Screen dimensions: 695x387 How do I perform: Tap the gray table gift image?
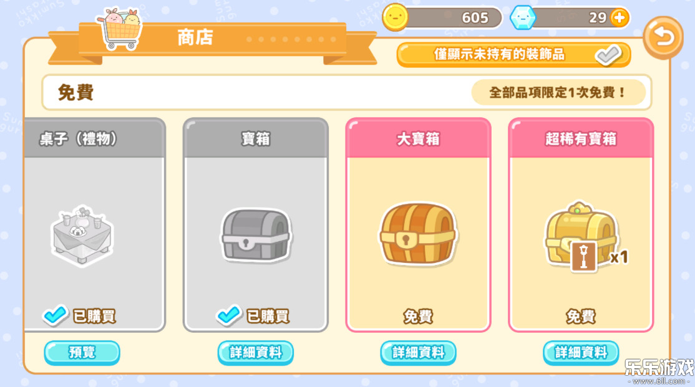pyautogui.click(x=82, y=235)
